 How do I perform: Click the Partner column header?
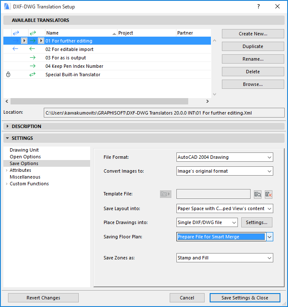(x=193, y=33)
